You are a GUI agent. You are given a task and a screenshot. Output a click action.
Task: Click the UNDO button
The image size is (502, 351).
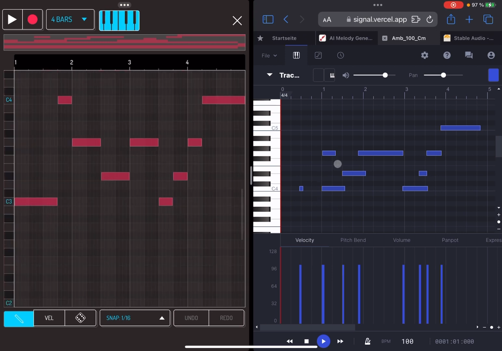[x=191, y=318]
